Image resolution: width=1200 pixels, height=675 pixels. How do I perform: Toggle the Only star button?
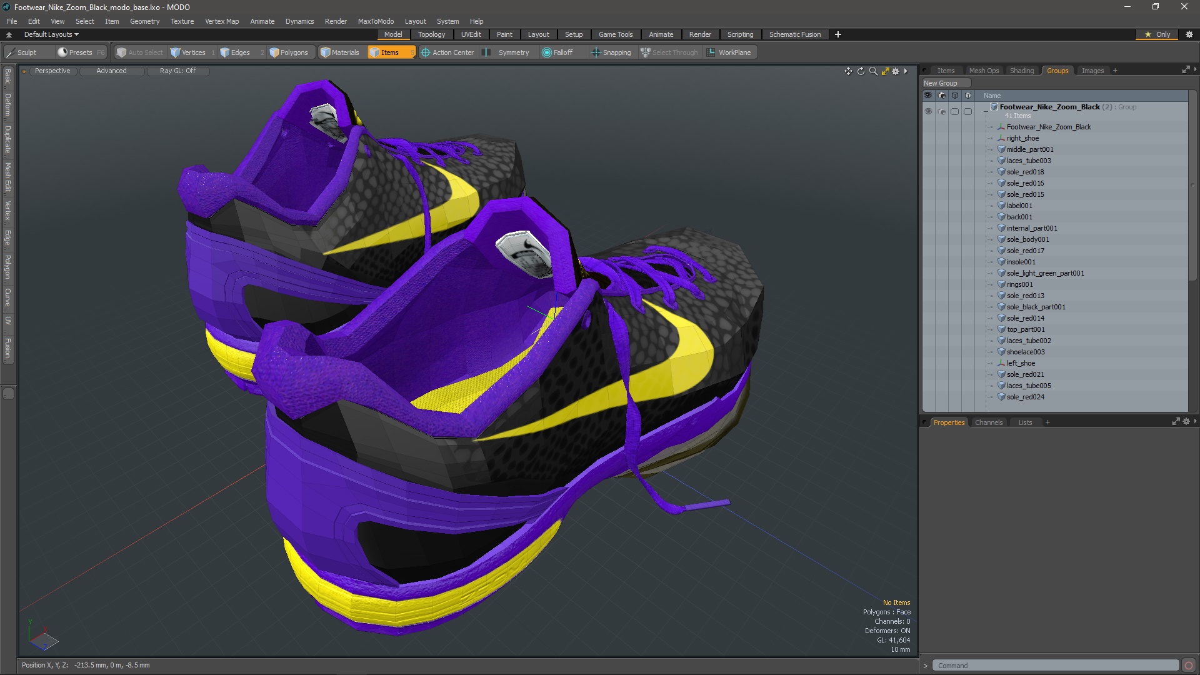(x=1157, y=34)
